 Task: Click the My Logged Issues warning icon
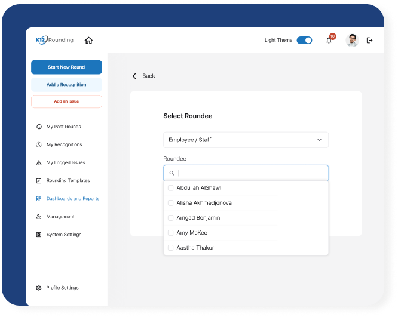click(39, 163)
